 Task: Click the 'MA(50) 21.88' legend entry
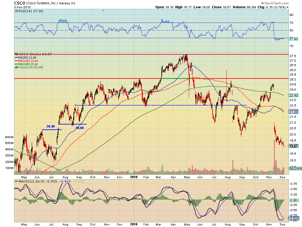point(27,57)
